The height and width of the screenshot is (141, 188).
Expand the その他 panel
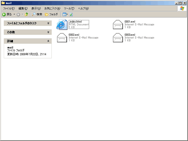pyautogui.click(x=28, y=32)
